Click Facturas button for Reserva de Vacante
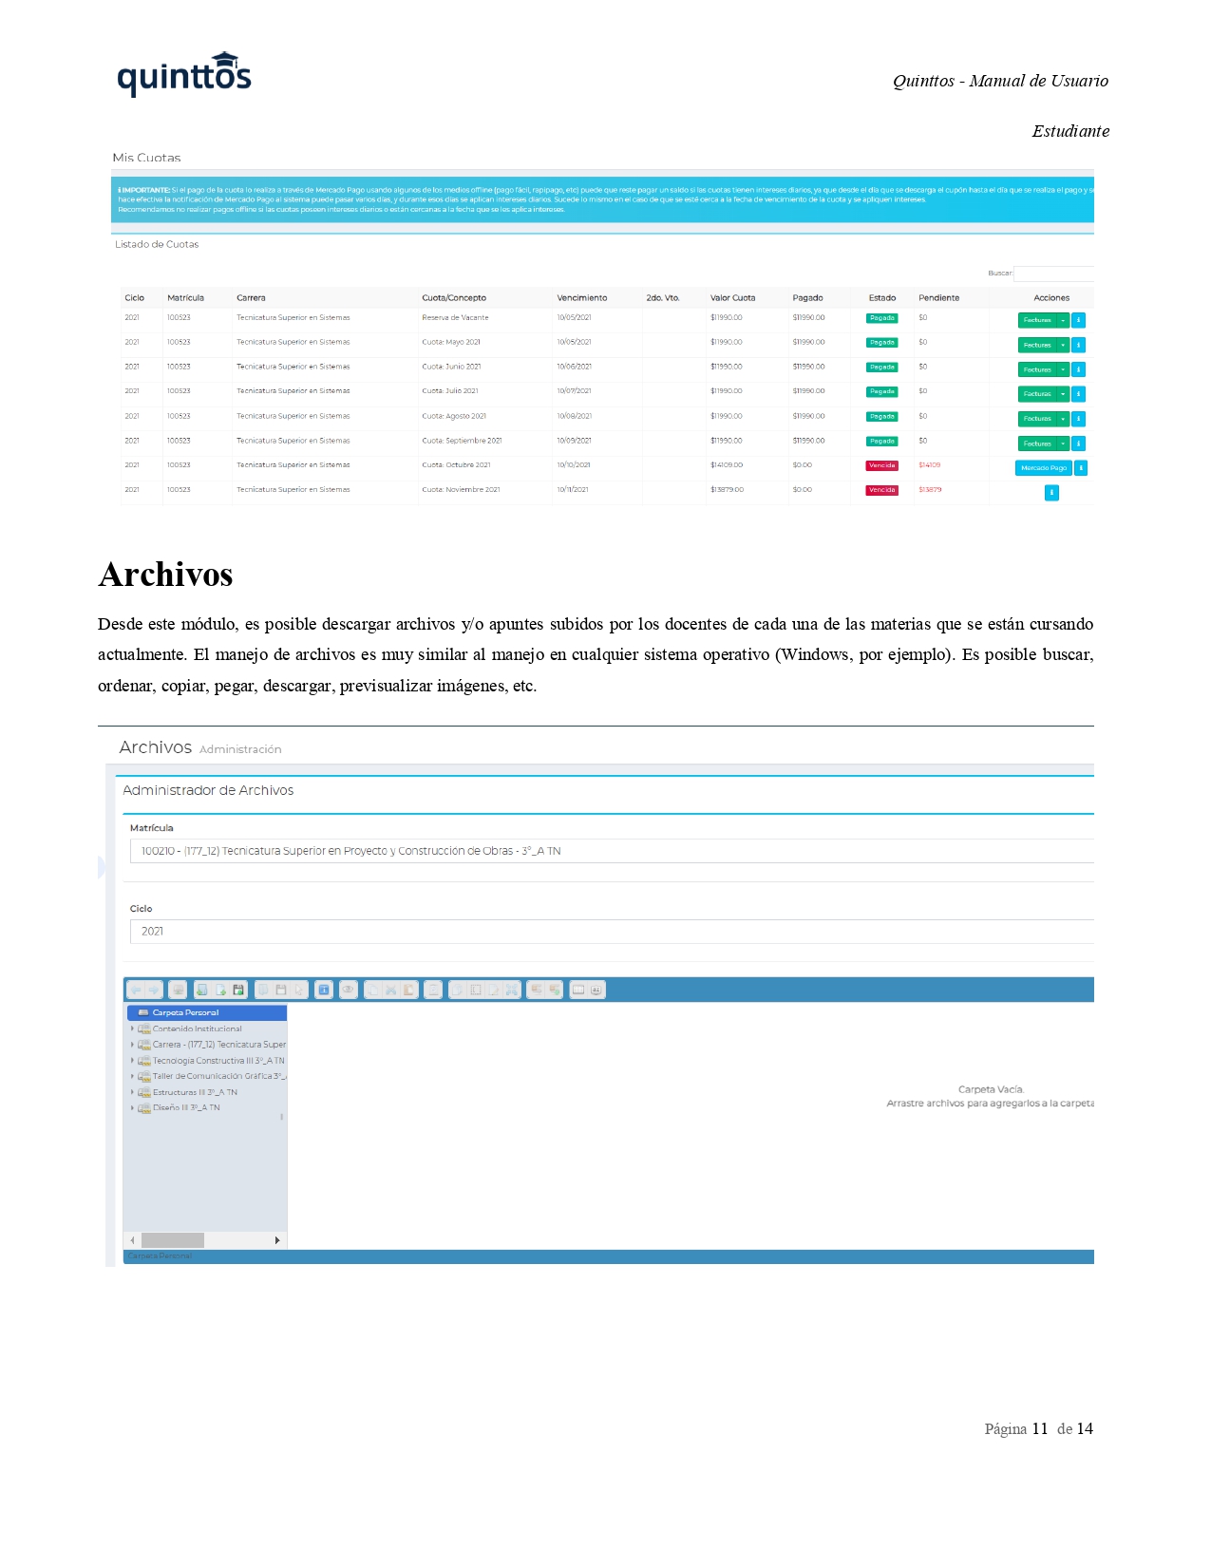Image resolution: width=1211 pixels, height=1567 pixels. 1037,320
